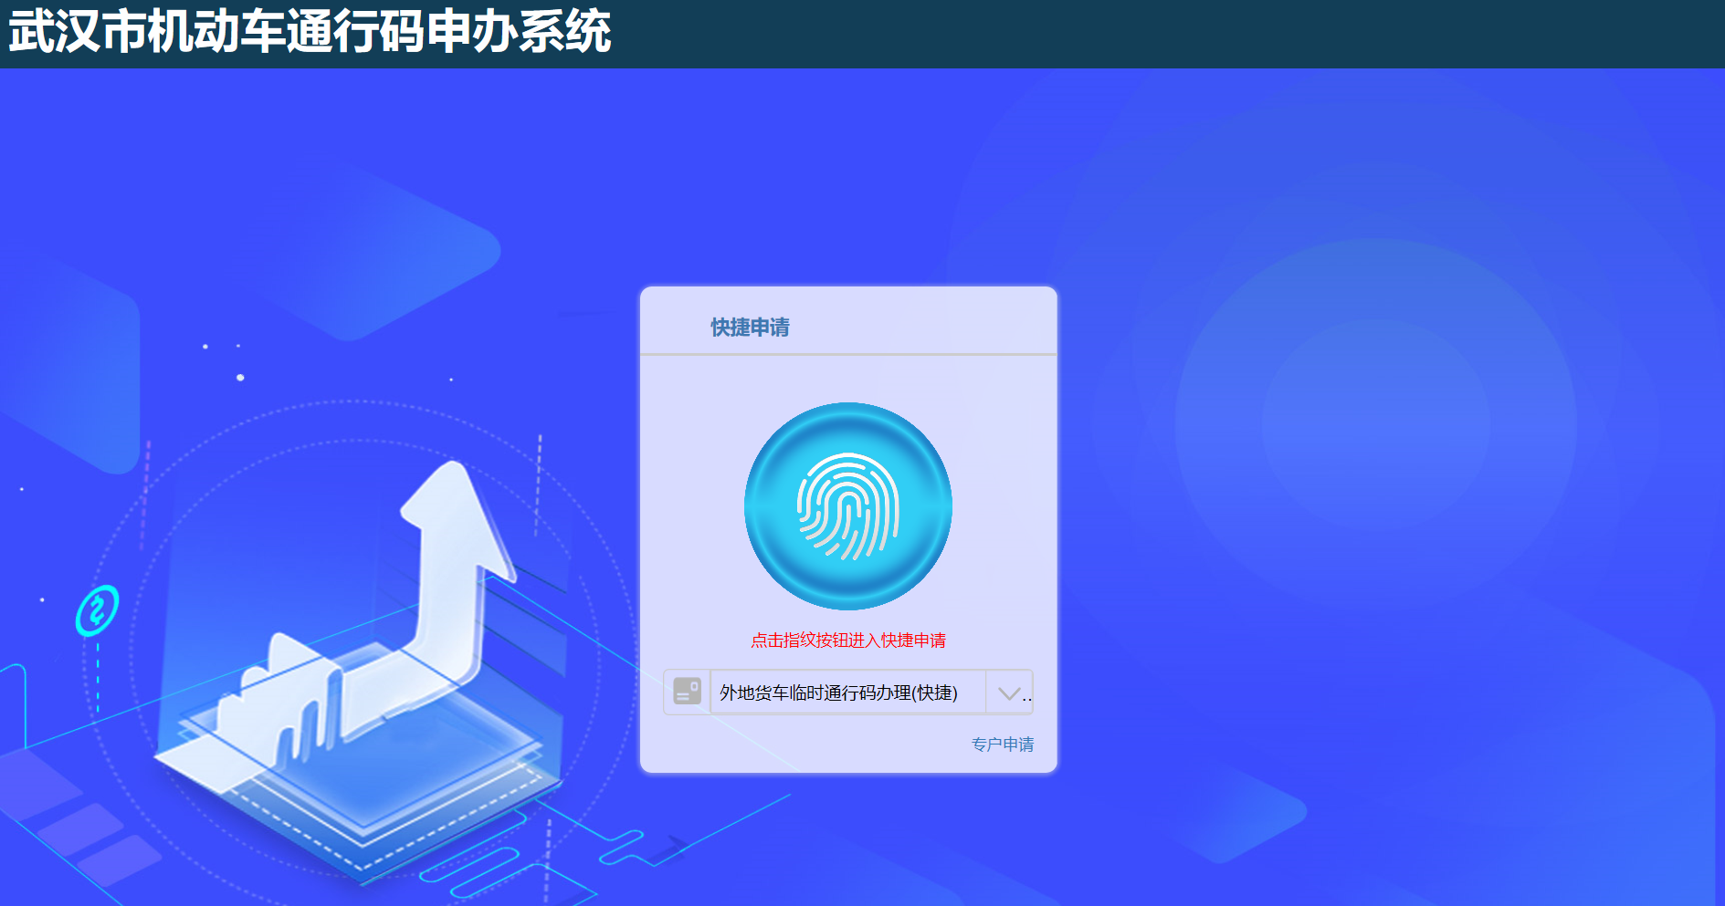Click the blue fingerprint button

(848, 506)
